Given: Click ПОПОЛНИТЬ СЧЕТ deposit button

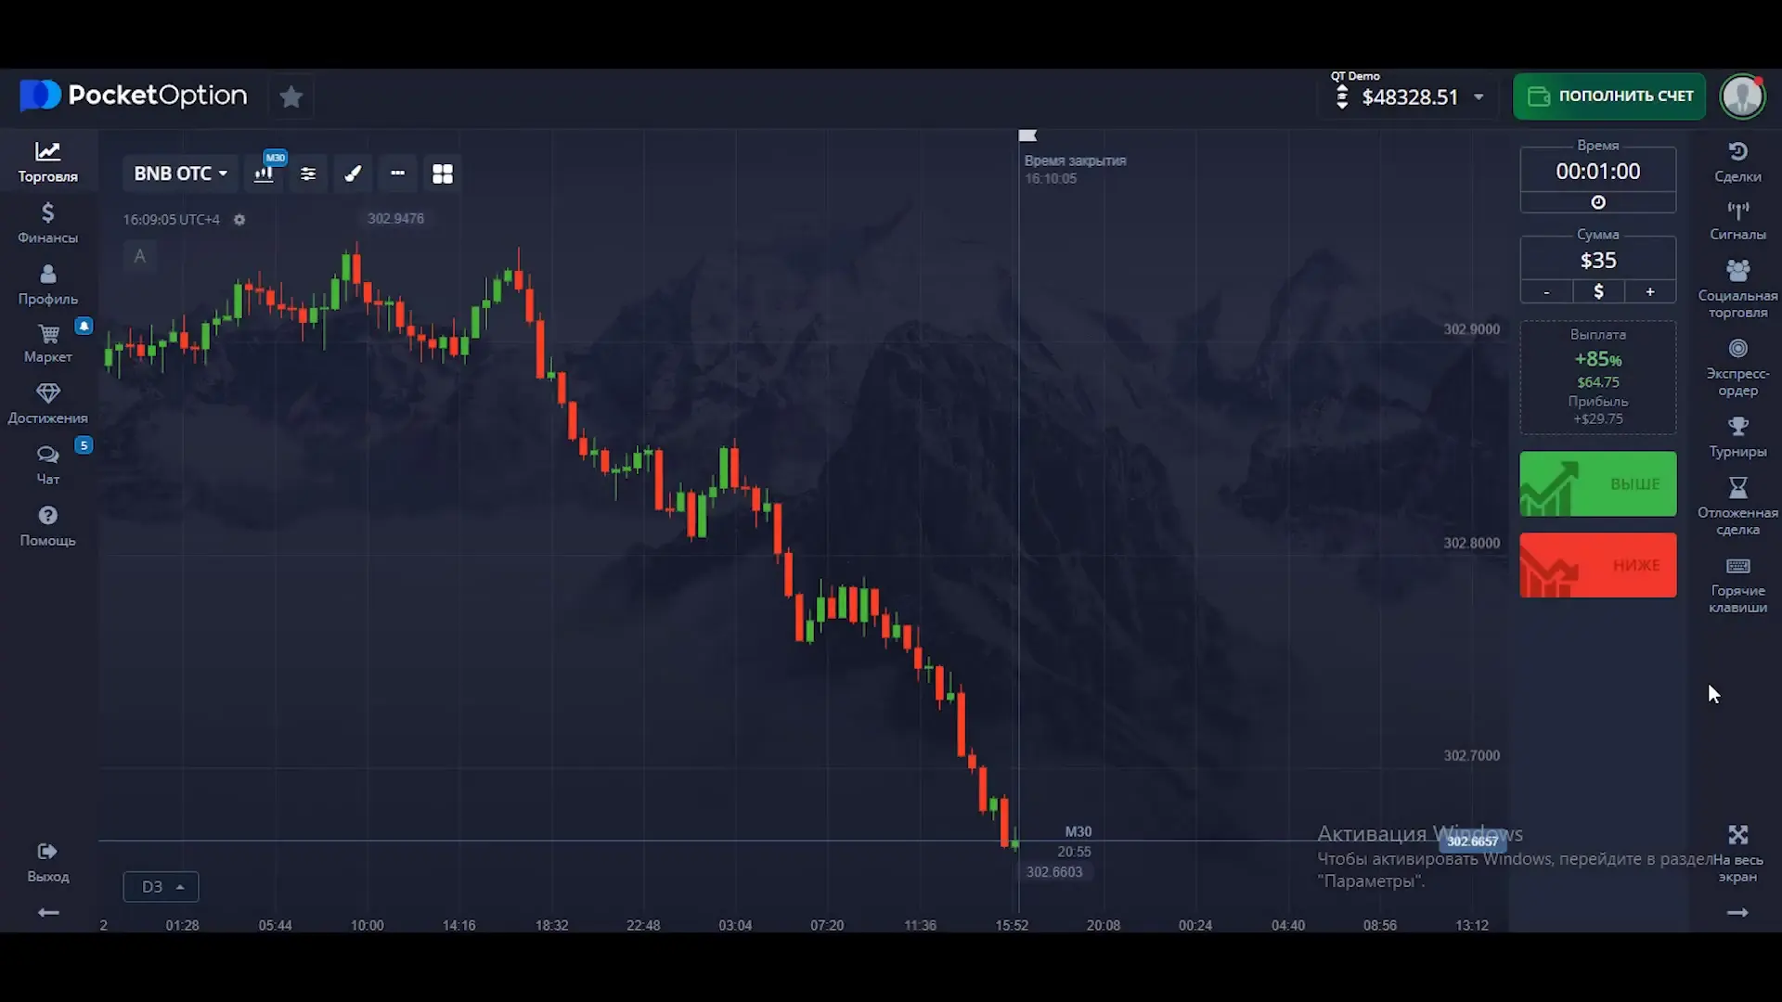Looking at the screenshot, I should [x=1608, y=96].
